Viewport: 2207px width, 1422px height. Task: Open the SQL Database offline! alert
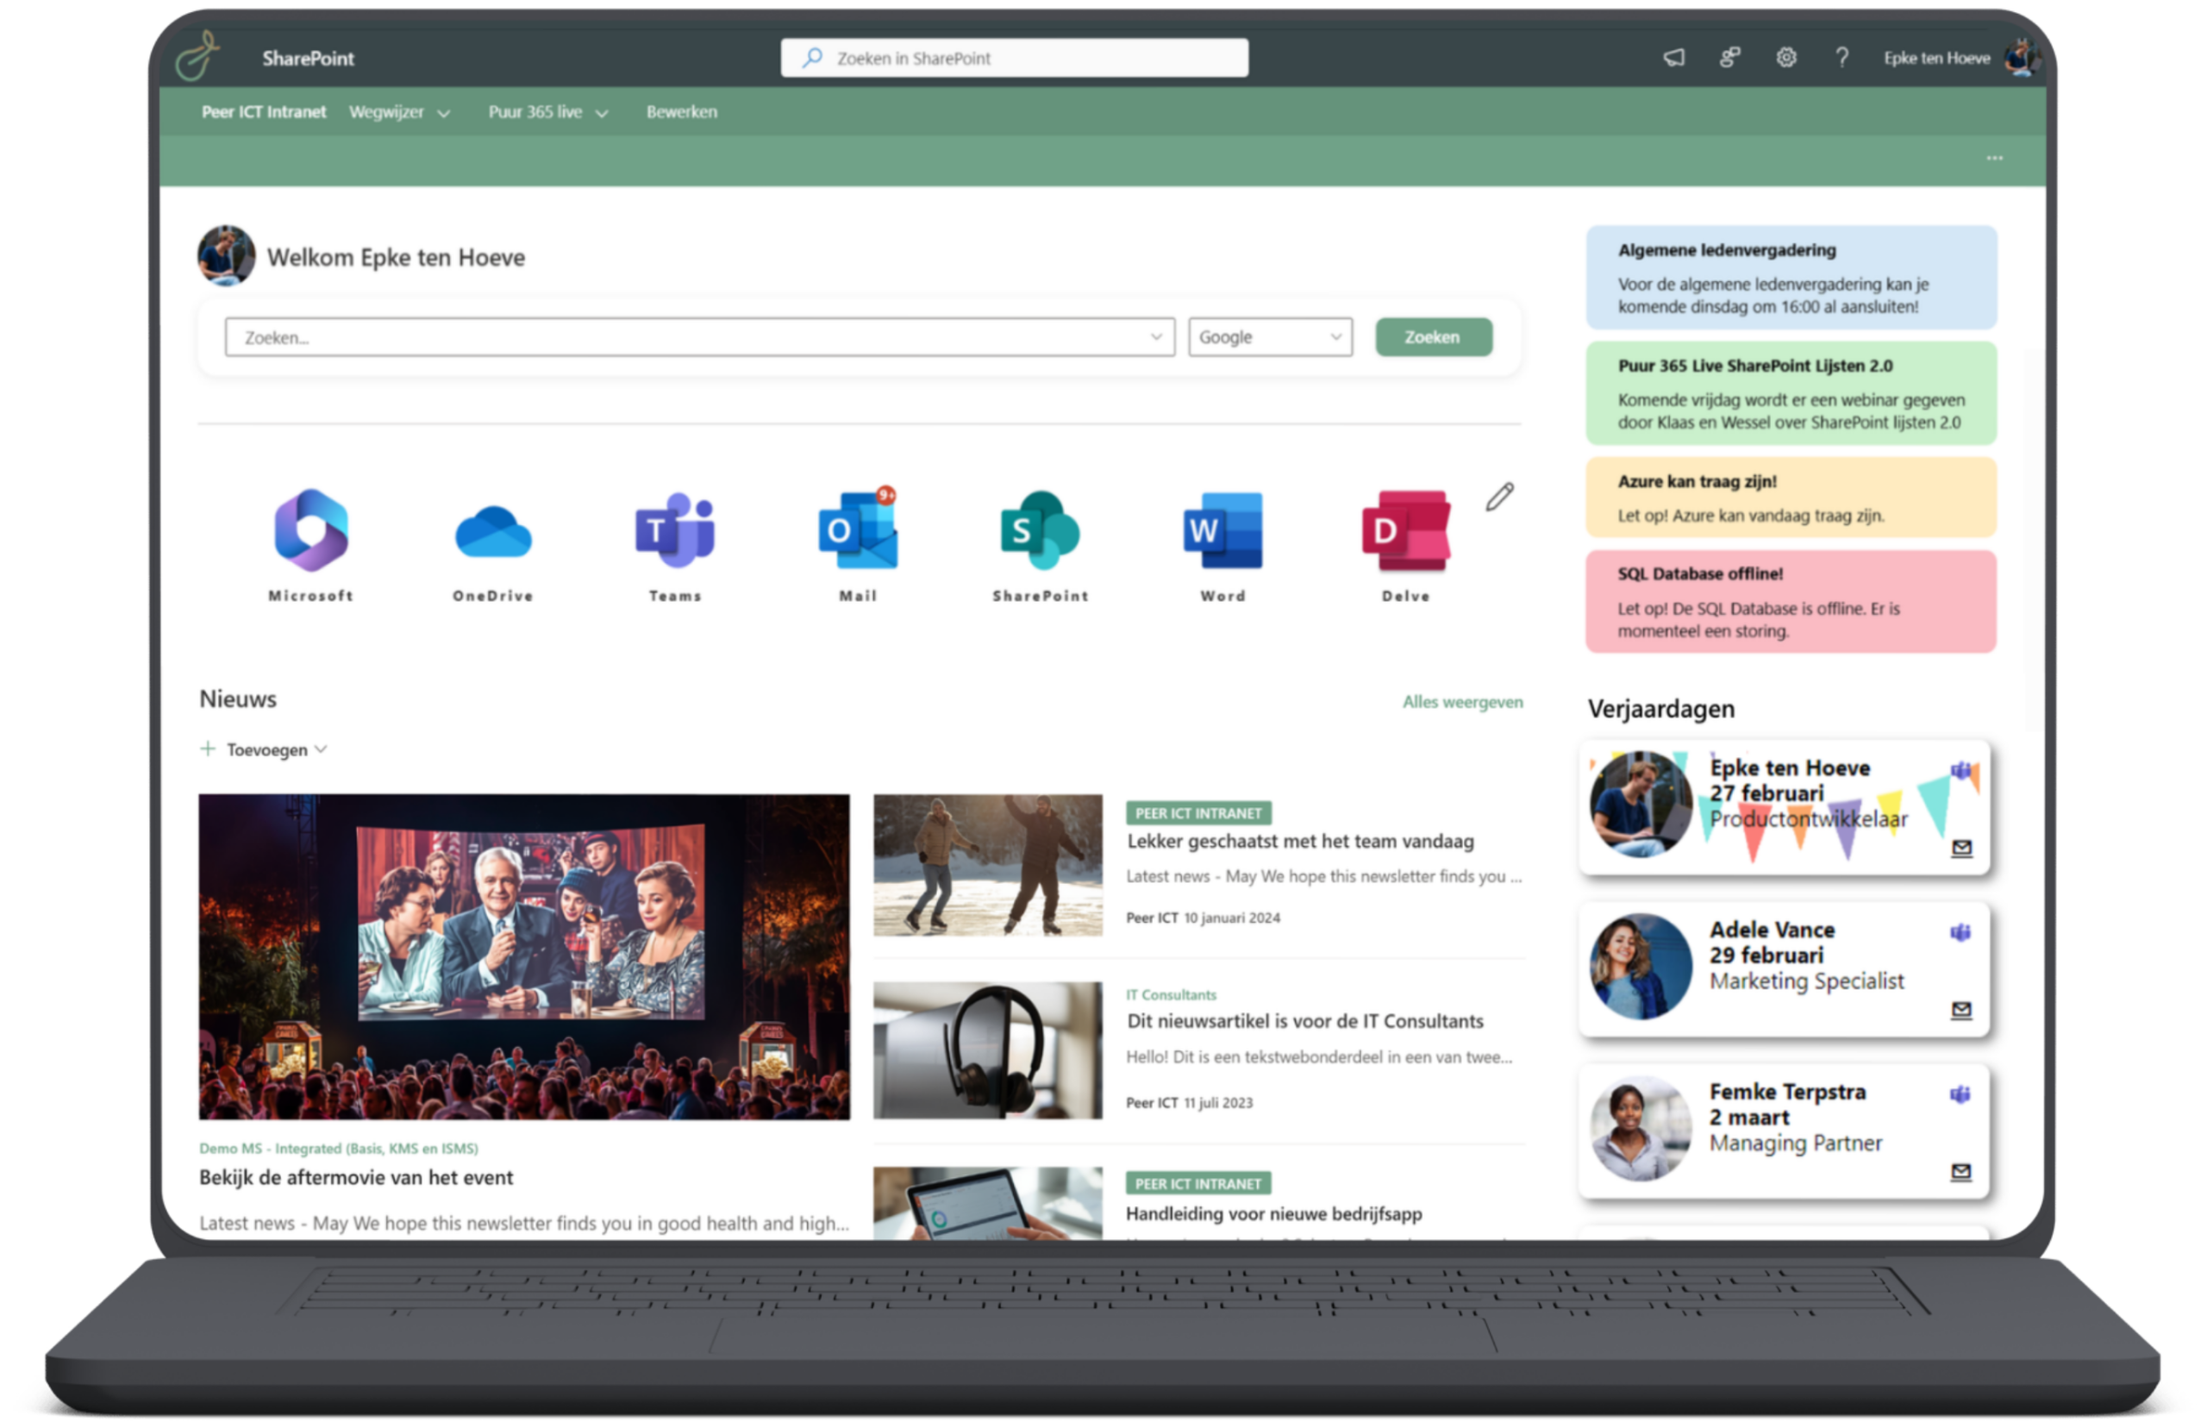pos(1791,601)
